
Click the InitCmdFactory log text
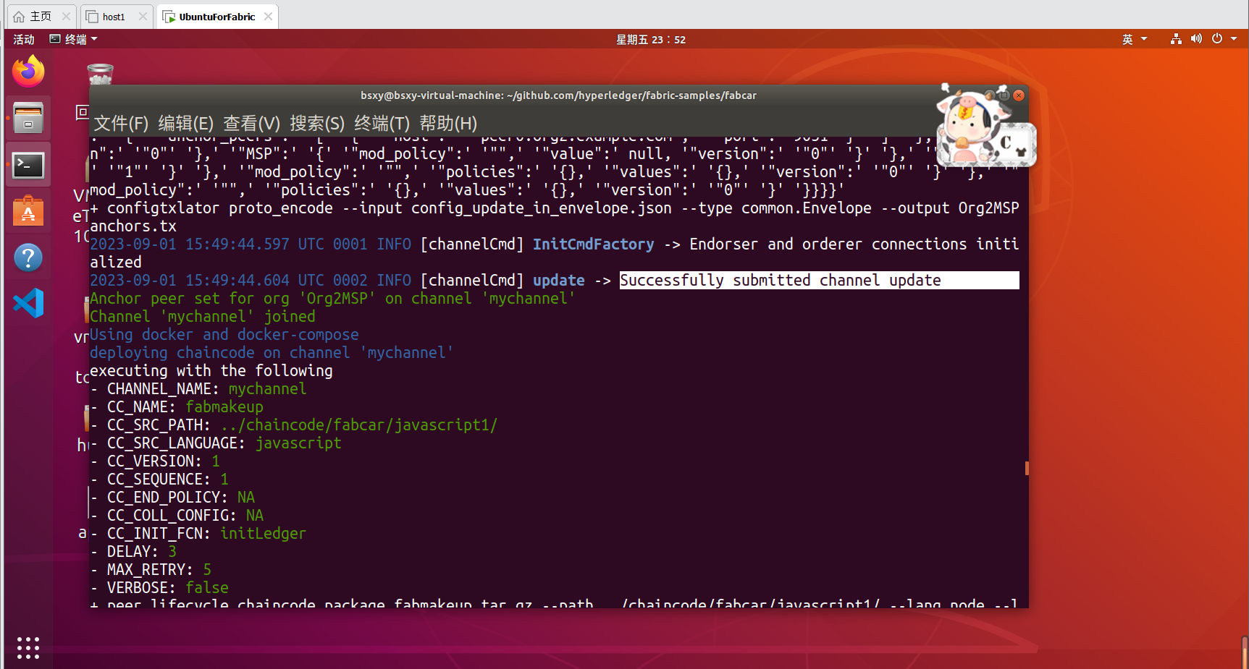(x=594, y=244)
